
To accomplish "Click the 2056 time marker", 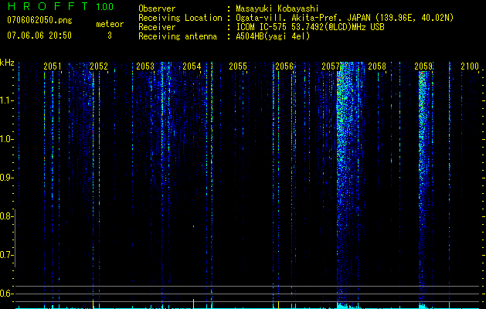I will (284, 66).
